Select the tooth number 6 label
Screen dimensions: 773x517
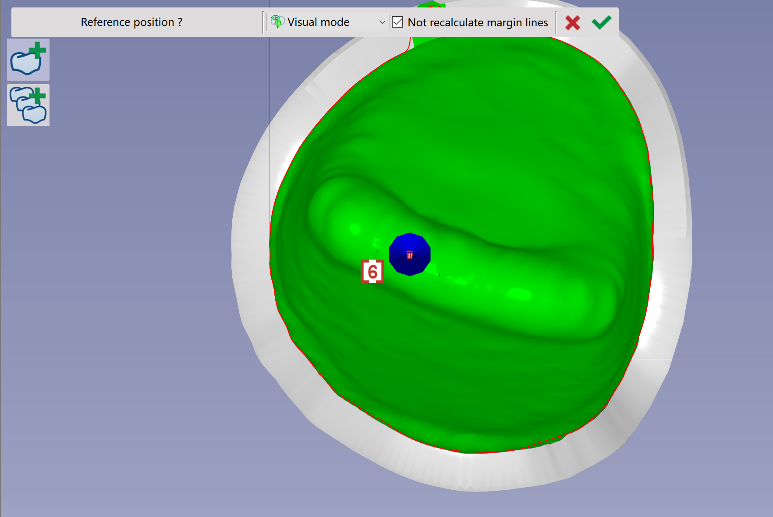tap(372, 271)
